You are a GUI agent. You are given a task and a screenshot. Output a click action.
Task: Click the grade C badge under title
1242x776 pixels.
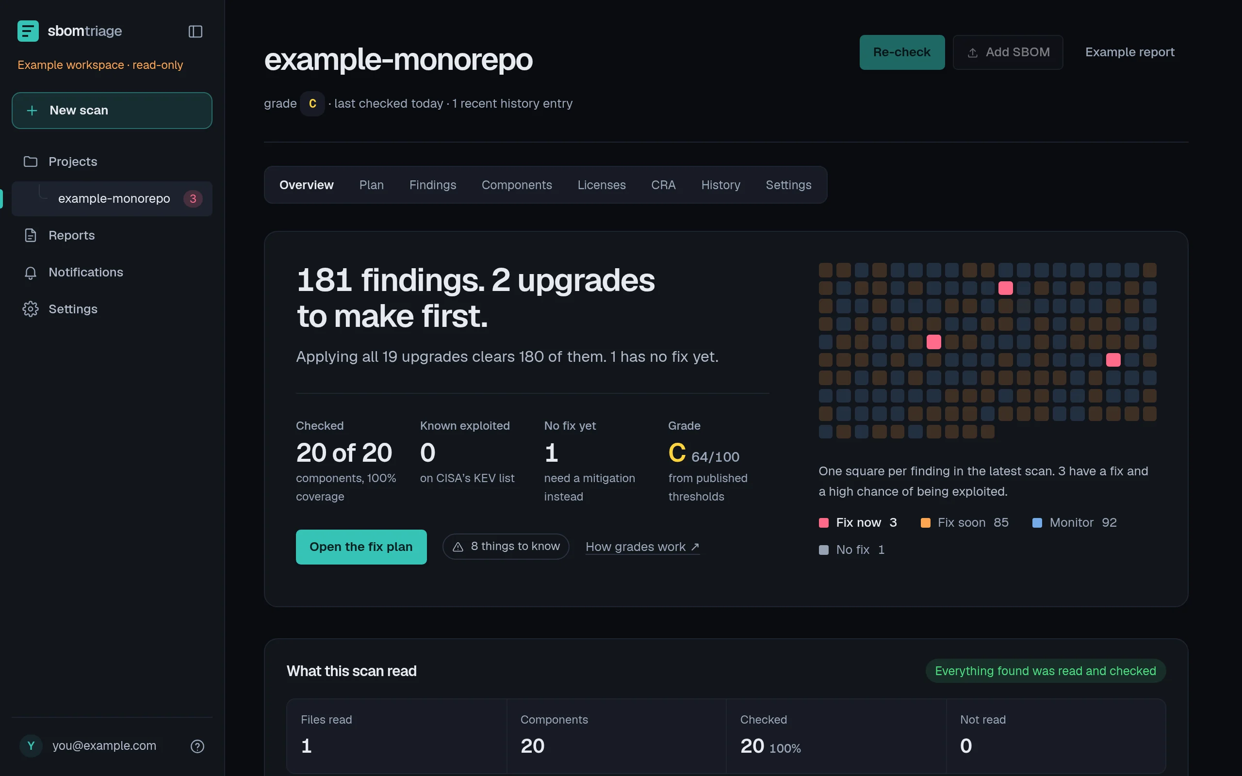click(x=312, y=104)
